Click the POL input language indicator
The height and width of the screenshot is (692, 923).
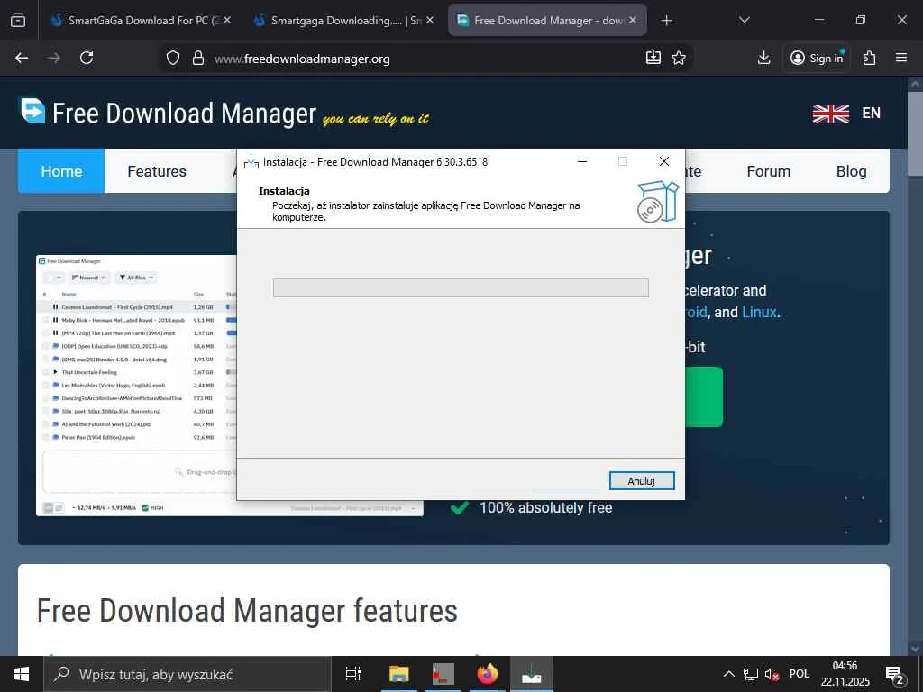(x=800, y=674)
